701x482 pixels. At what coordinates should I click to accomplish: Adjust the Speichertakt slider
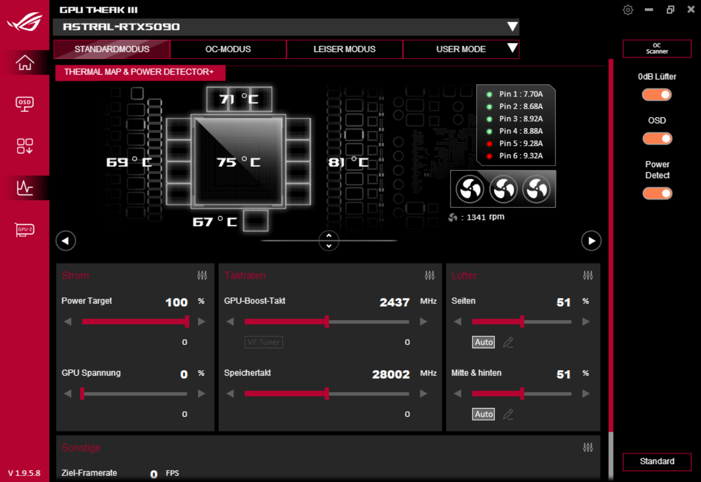(x=327, y=393)
